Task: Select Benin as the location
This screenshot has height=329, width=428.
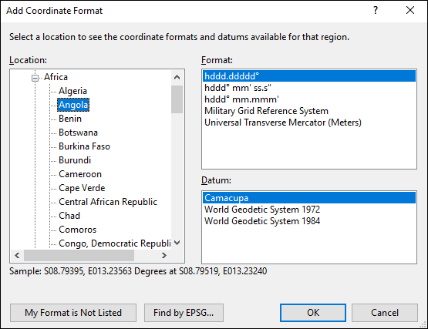Action: [70, 119]
